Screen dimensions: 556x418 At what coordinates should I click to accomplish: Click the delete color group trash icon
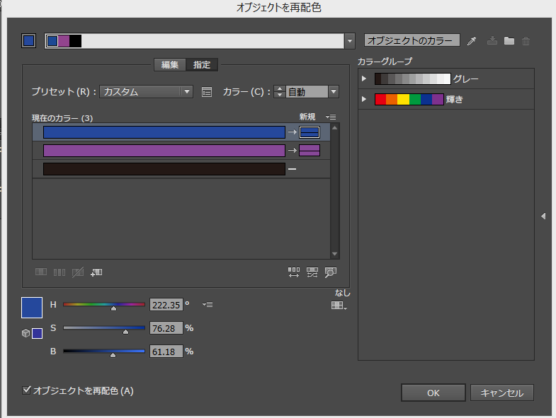526,41
